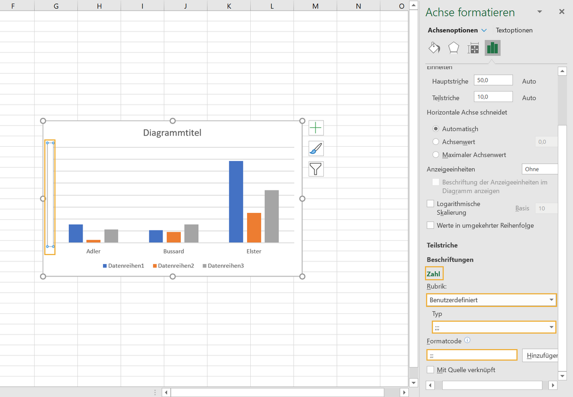The image size is (573, 397).
Task: Click the info icon next to Formatcode
Action: click(467, 340)
